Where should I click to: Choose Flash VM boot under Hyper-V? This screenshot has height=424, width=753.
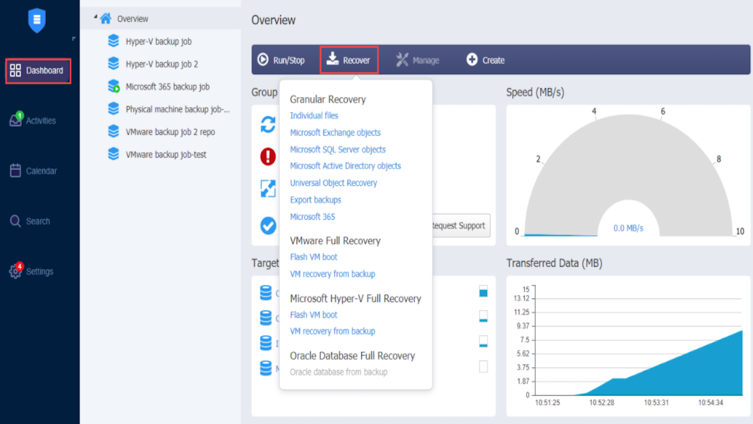tap(314, 315)
